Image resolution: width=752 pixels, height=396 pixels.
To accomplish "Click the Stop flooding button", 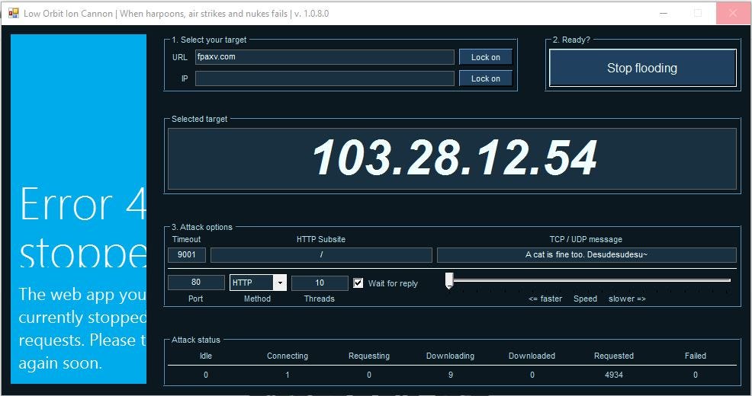I will 642,68.
